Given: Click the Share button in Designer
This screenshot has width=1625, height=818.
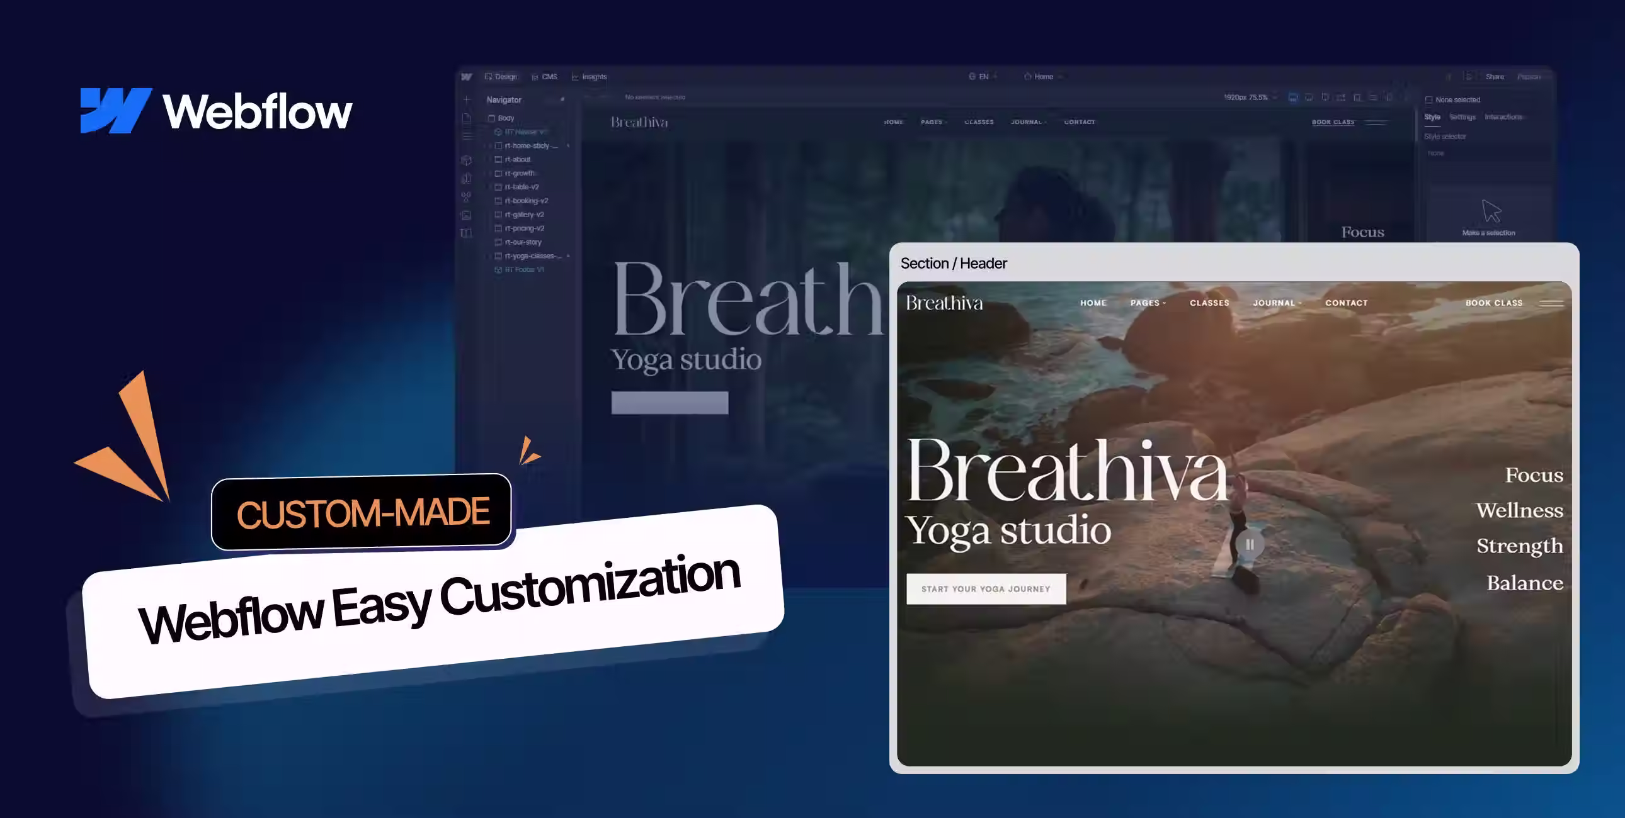Looking at the screenshot, I should click(x=1495, y=77).
